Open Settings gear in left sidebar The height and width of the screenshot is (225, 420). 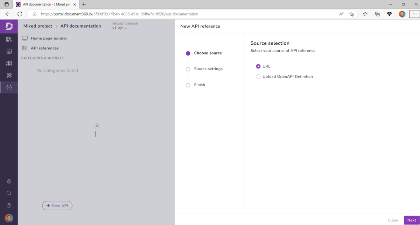click(9, 181)
